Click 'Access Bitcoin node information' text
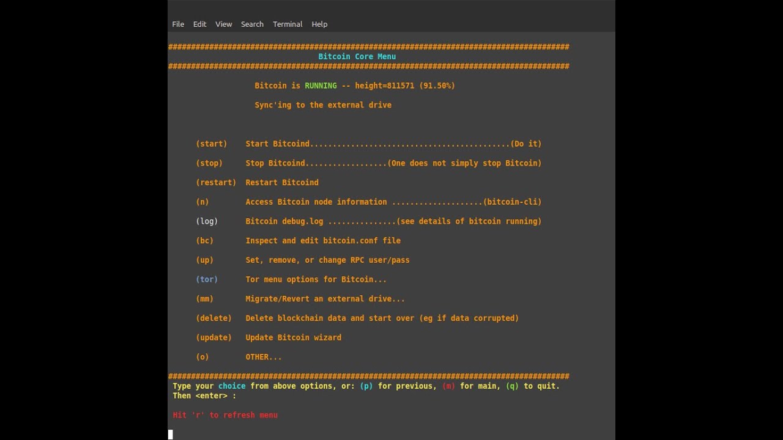The image size is (783, 440). click(316, 202)
